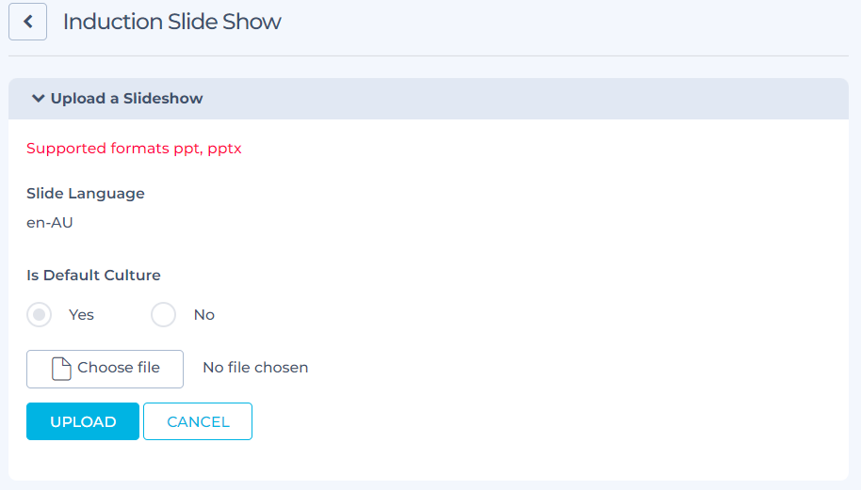Click the CANCEL button
This screenshot has width=861, height=490.
click(198, 421)
